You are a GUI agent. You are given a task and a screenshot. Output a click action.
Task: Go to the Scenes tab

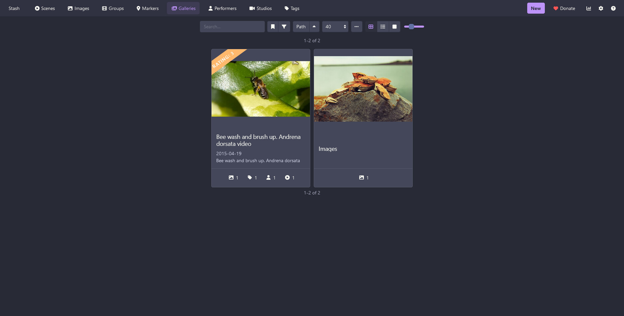click(45, 8)
